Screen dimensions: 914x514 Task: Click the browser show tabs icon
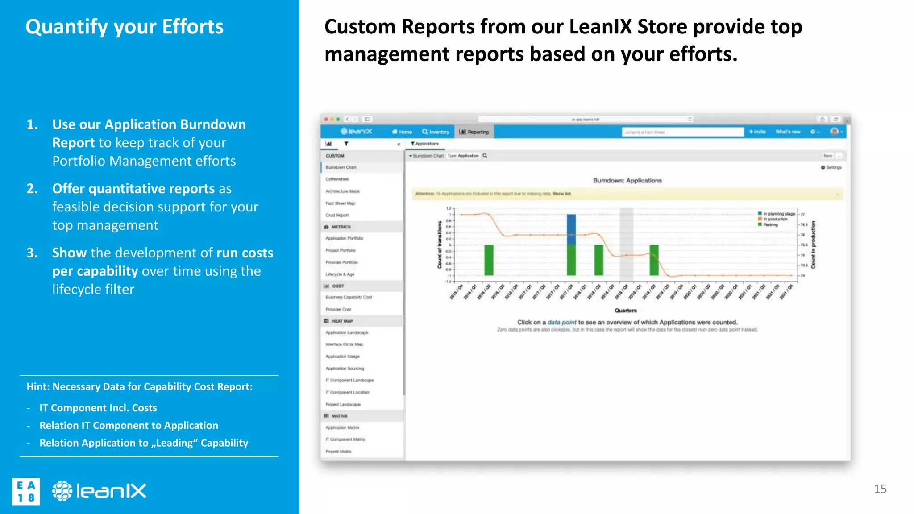[x=835, y=119]
